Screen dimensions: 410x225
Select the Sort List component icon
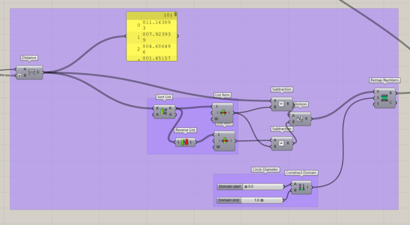point(164,111)
